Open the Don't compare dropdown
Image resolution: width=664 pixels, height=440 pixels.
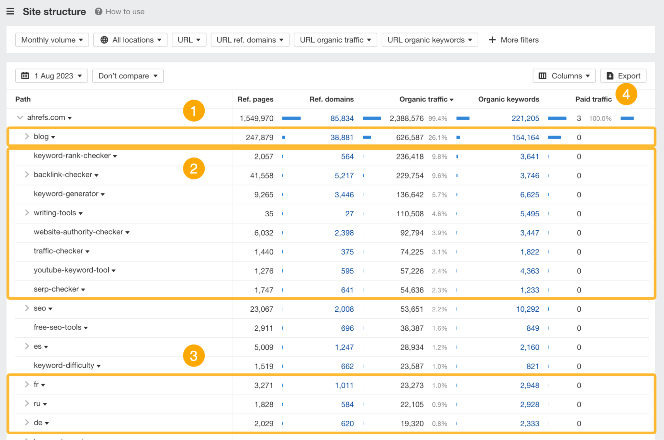tap(128, 75)
